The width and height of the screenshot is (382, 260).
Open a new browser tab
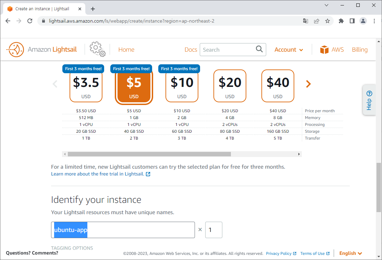coord(93,9)
